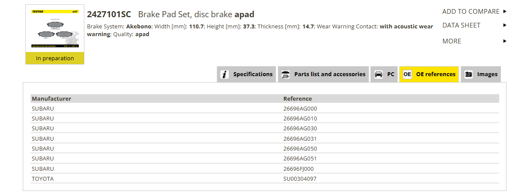Open the Parts list and accessories tab

pos(324,74)
